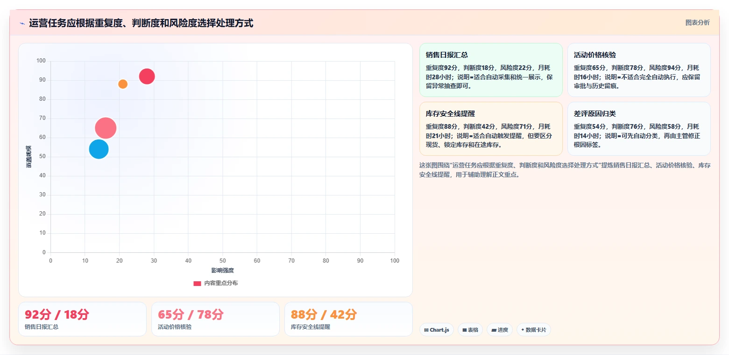Open the 库存安全线提醒 description card

[x=491, y=129]
